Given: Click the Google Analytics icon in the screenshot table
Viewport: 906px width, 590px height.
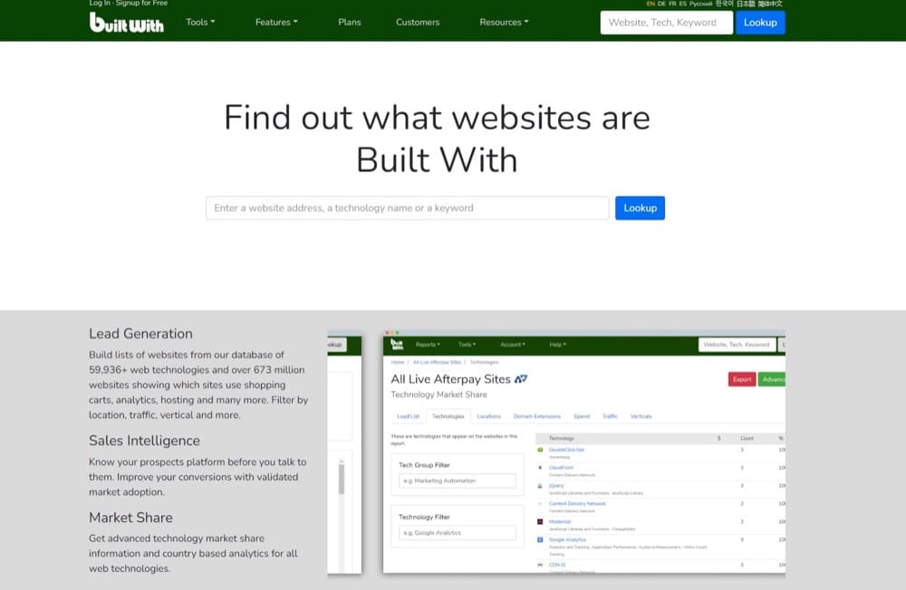Looking at the screenshot, I should 540,539.
